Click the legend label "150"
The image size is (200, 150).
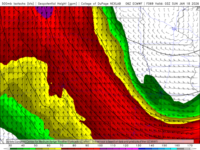(164, 145)
